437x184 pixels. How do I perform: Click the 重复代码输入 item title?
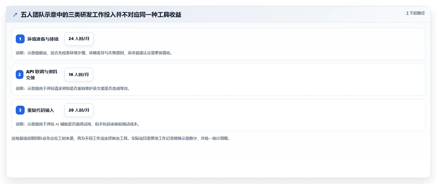coord(41,110)
